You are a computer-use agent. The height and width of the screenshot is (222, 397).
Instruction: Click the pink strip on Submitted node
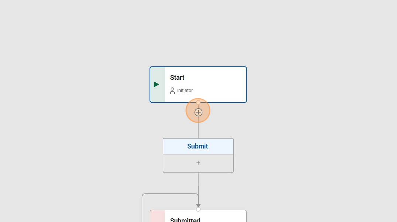[x=158, y=216]
